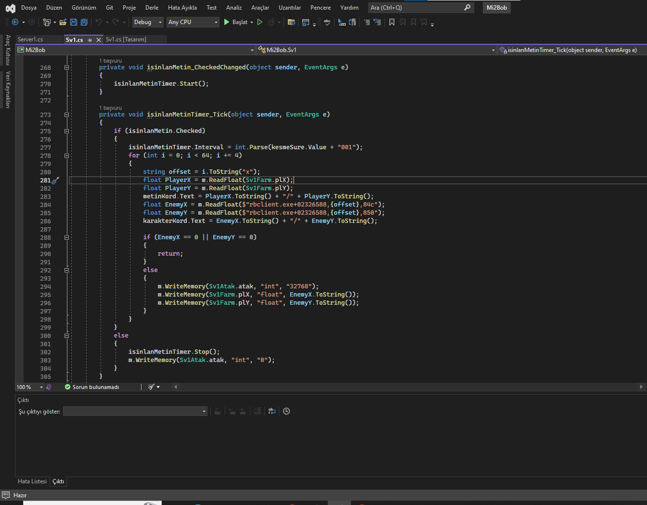Viewport: 647px width, 505px height.
Task: Open the Veri Kaynakları side panel
Action: click(8, 90)
